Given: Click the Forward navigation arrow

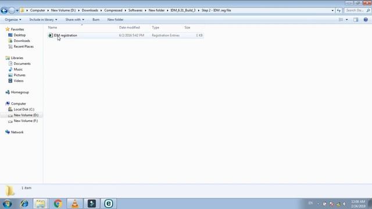Looking at the screenshot, I should coord(12,10).
